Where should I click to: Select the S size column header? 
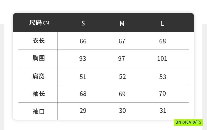coord(83,23)
